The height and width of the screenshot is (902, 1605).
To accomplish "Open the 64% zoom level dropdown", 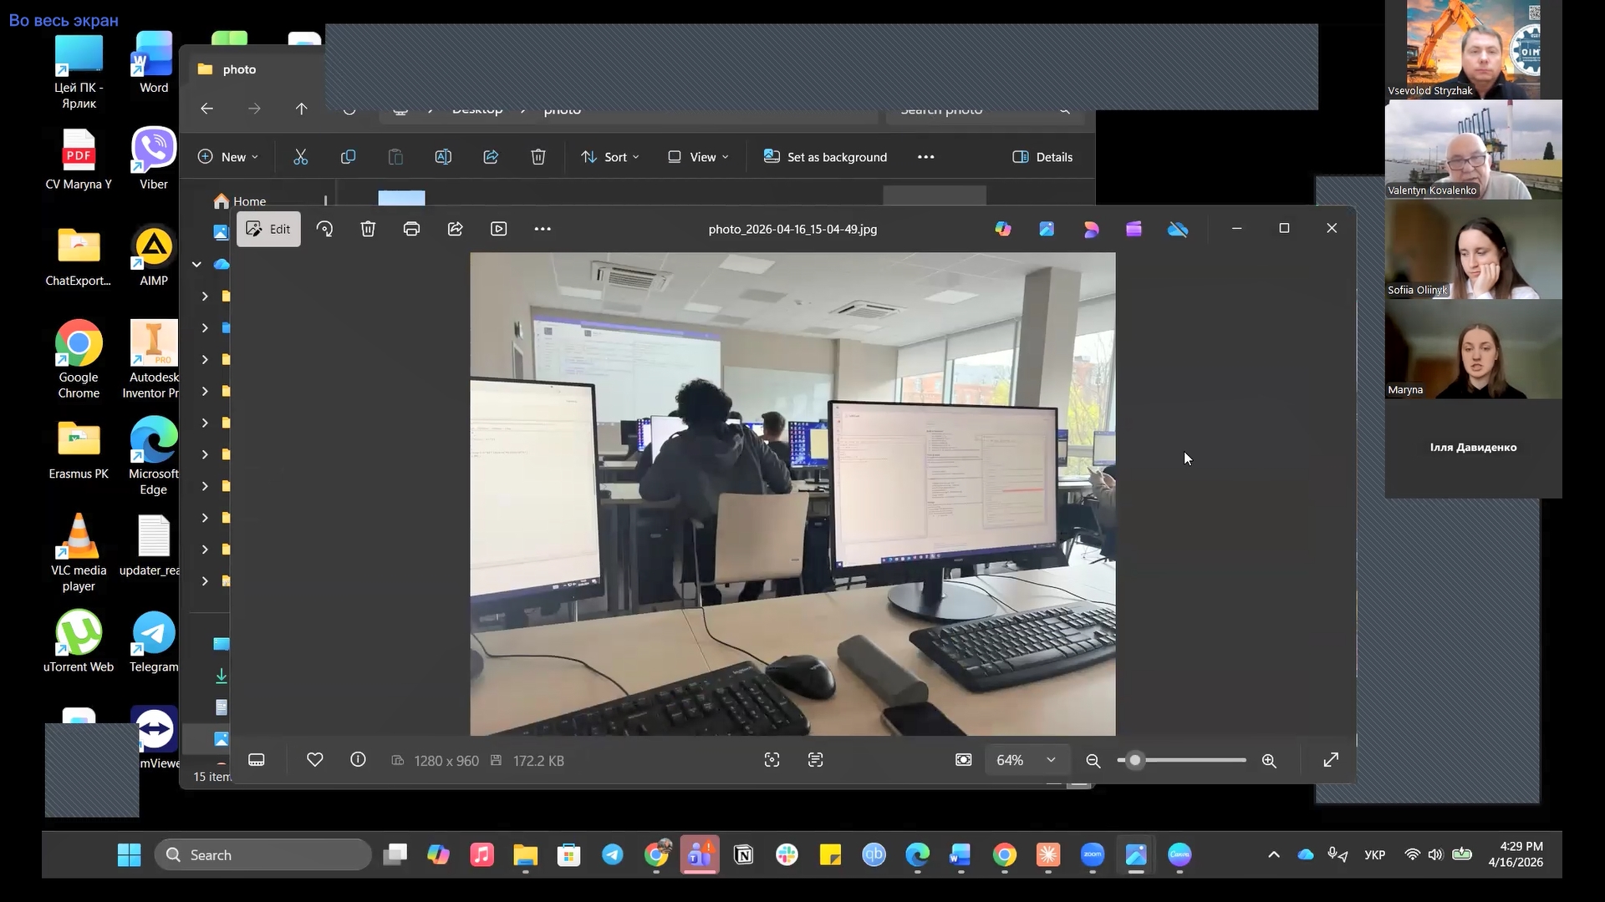I will pos(1026,760).
